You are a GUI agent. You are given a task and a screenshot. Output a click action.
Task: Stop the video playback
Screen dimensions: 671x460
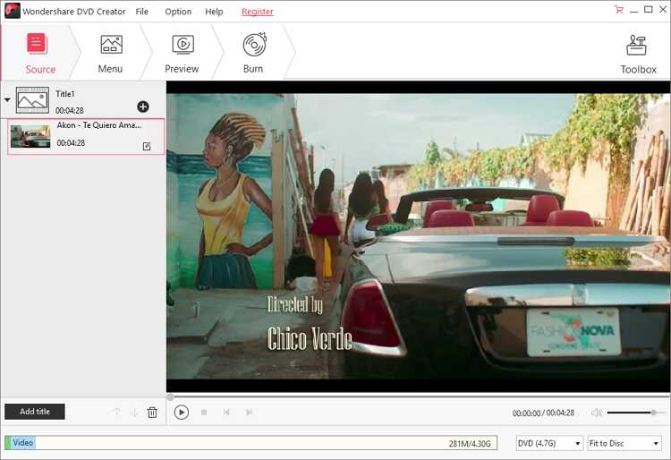[204, 412]
